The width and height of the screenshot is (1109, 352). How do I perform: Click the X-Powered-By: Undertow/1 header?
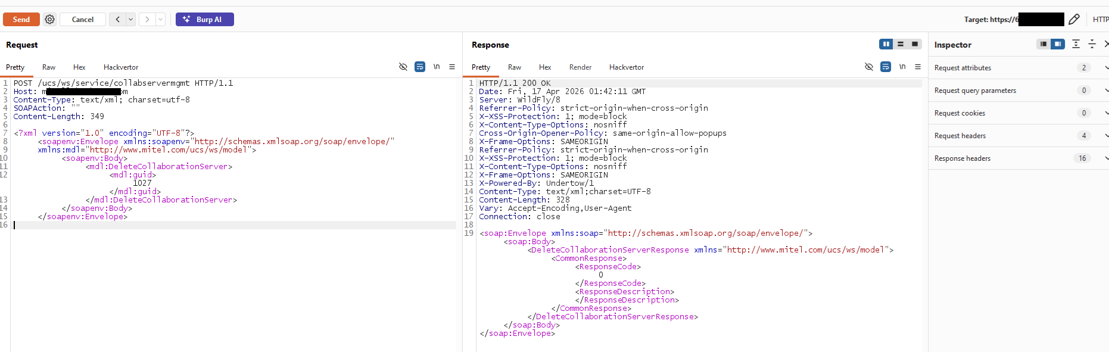[537, 183]
